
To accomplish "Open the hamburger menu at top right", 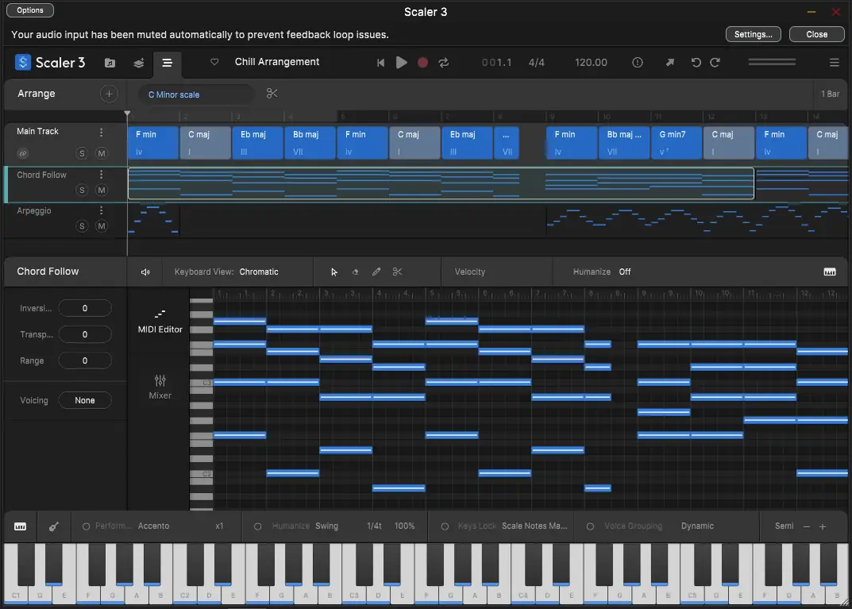I will click(x=835, y=62).
